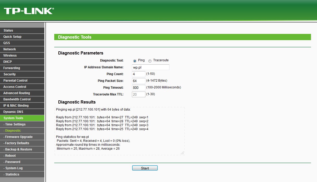Click the reply line with seq=1

102,117
